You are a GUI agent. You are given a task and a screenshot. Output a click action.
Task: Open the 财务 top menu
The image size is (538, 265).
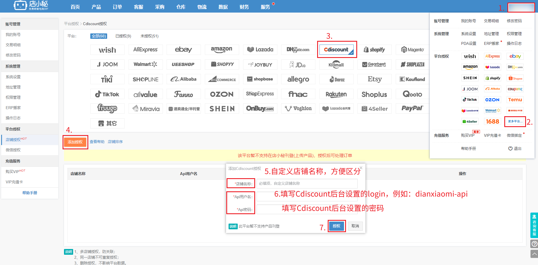point(244,7)
